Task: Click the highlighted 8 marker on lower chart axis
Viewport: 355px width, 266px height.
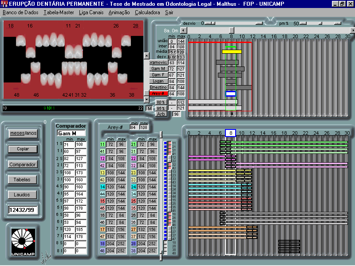Action: [230, 133]
